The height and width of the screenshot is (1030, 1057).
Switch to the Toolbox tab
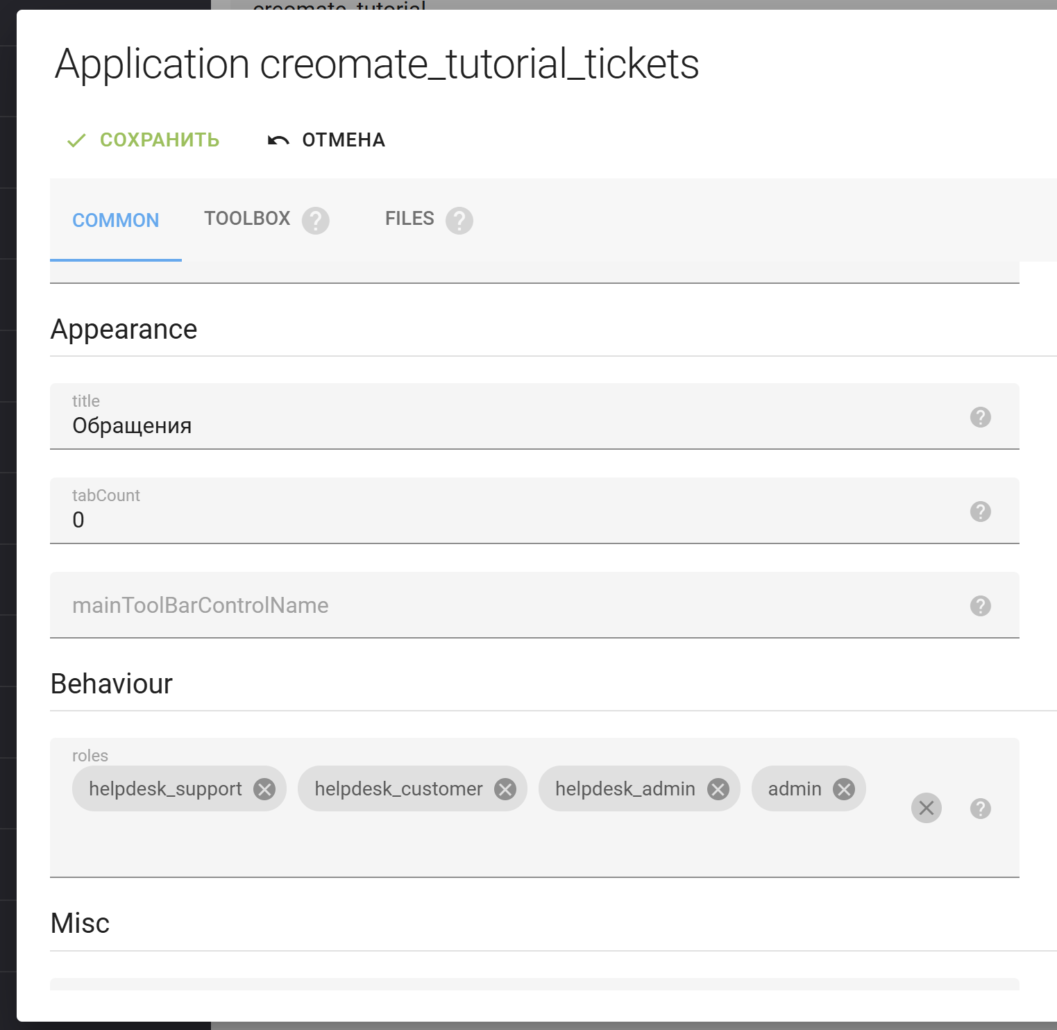[246, 219]
